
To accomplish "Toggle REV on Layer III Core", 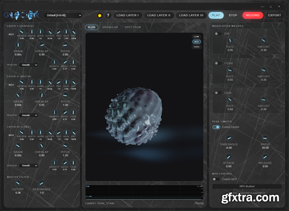I will (11, 135).
